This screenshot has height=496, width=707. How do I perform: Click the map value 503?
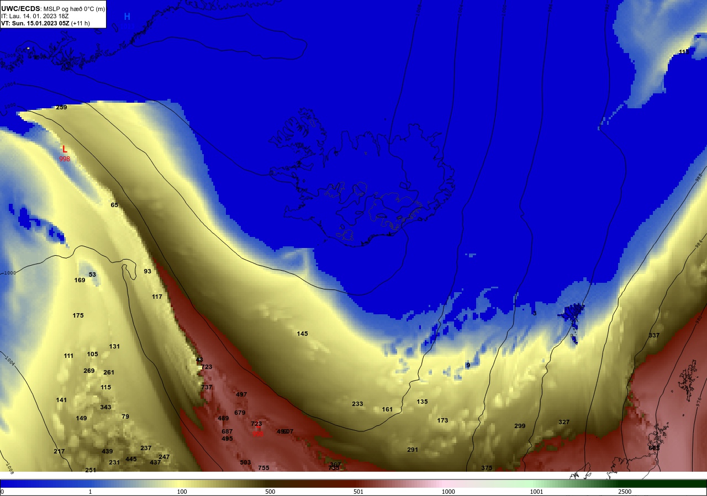coord(245,462)
